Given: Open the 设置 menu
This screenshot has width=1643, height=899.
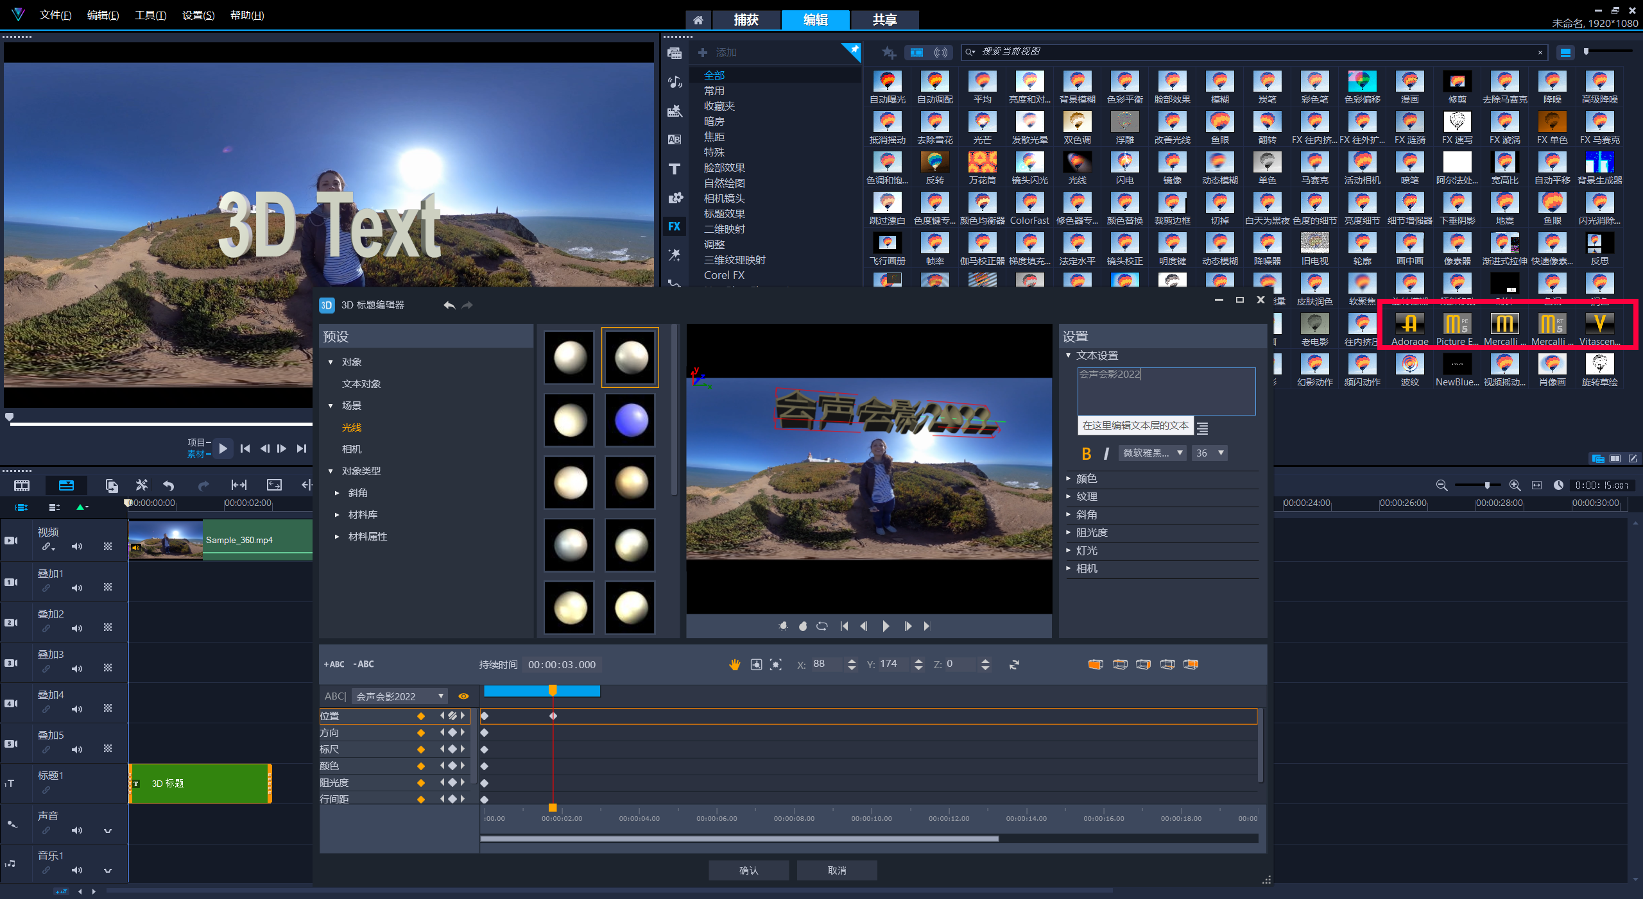Looking at the screenshot, I should 198,15.
